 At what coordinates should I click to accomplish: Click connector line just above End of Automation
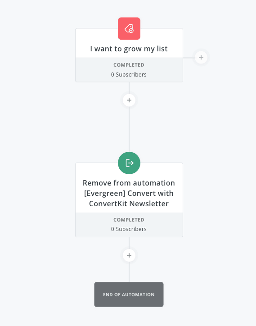[129, 272]
